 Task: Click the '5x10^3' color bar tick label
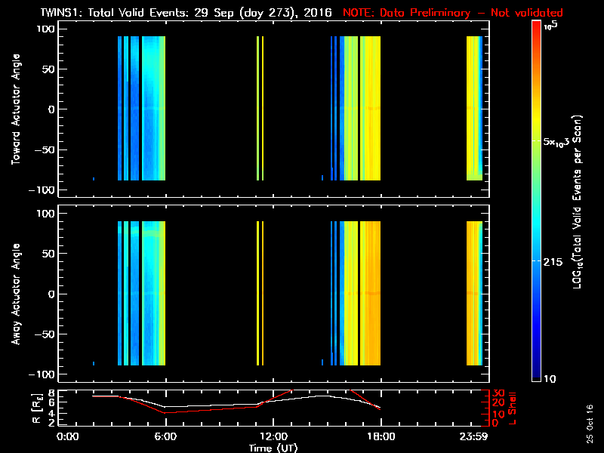(556, 141)
